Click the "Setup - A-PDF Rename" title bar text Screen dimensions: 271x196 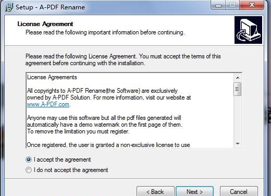[x=50, y=7]
